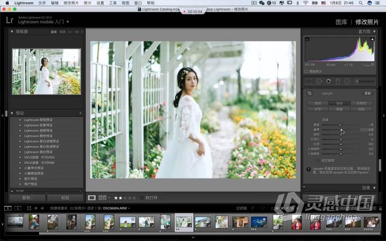Click the Lr logo identity plate
The width and height of the screenshot is (386, 241).
[10, 20]
